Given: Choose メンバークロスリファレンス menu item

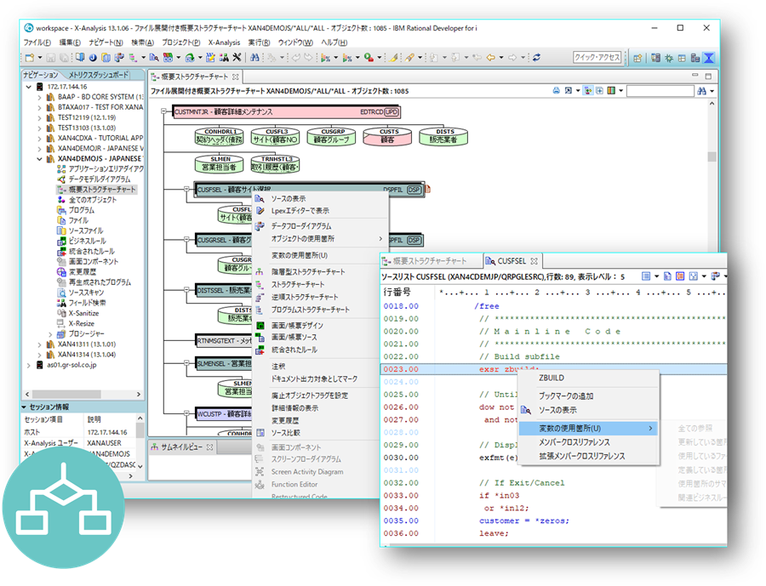Looking at the screenshot, I should 574,442.
